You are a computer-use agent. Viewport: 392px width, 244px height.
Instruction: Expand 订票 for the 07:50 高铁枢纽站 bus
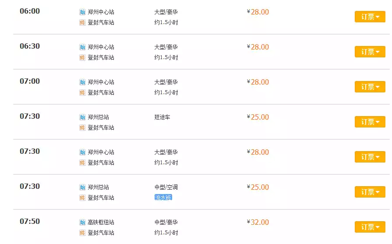(x=370, y=227)
